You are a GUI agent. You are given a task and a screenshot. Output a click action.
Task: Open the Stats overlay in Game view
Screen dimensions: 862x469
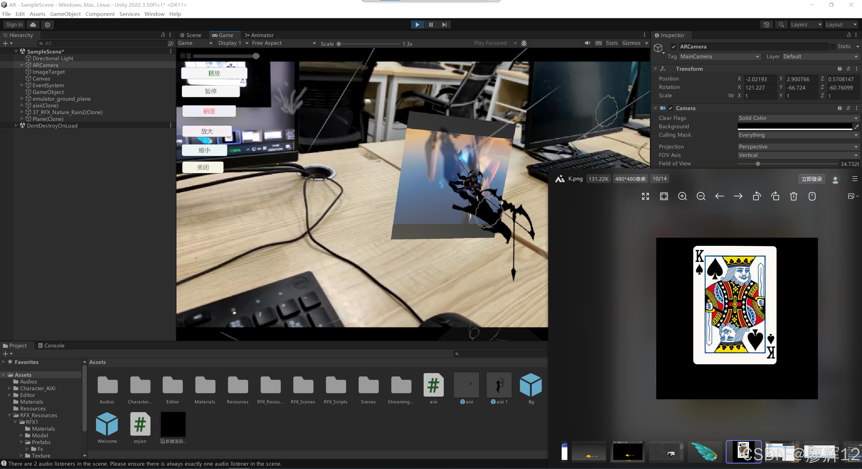tap(612, 43)
